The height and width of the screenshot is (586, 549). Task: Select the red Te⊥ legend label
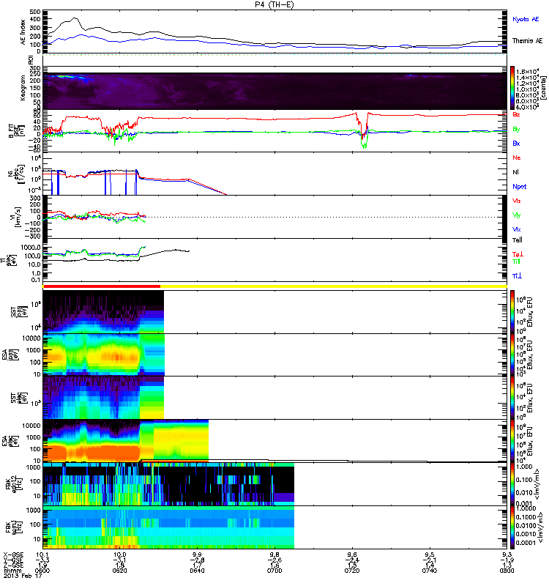[x=518, y=254]
